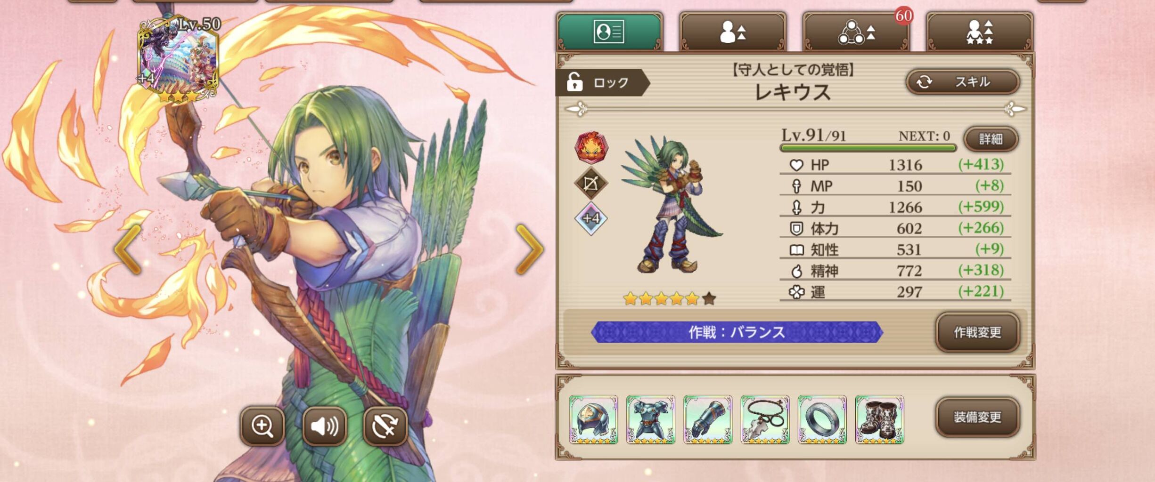Click the 装備変更 button
Image resolution: width=1155 pixels, height=482 pixels.
(x=977, y=417)
